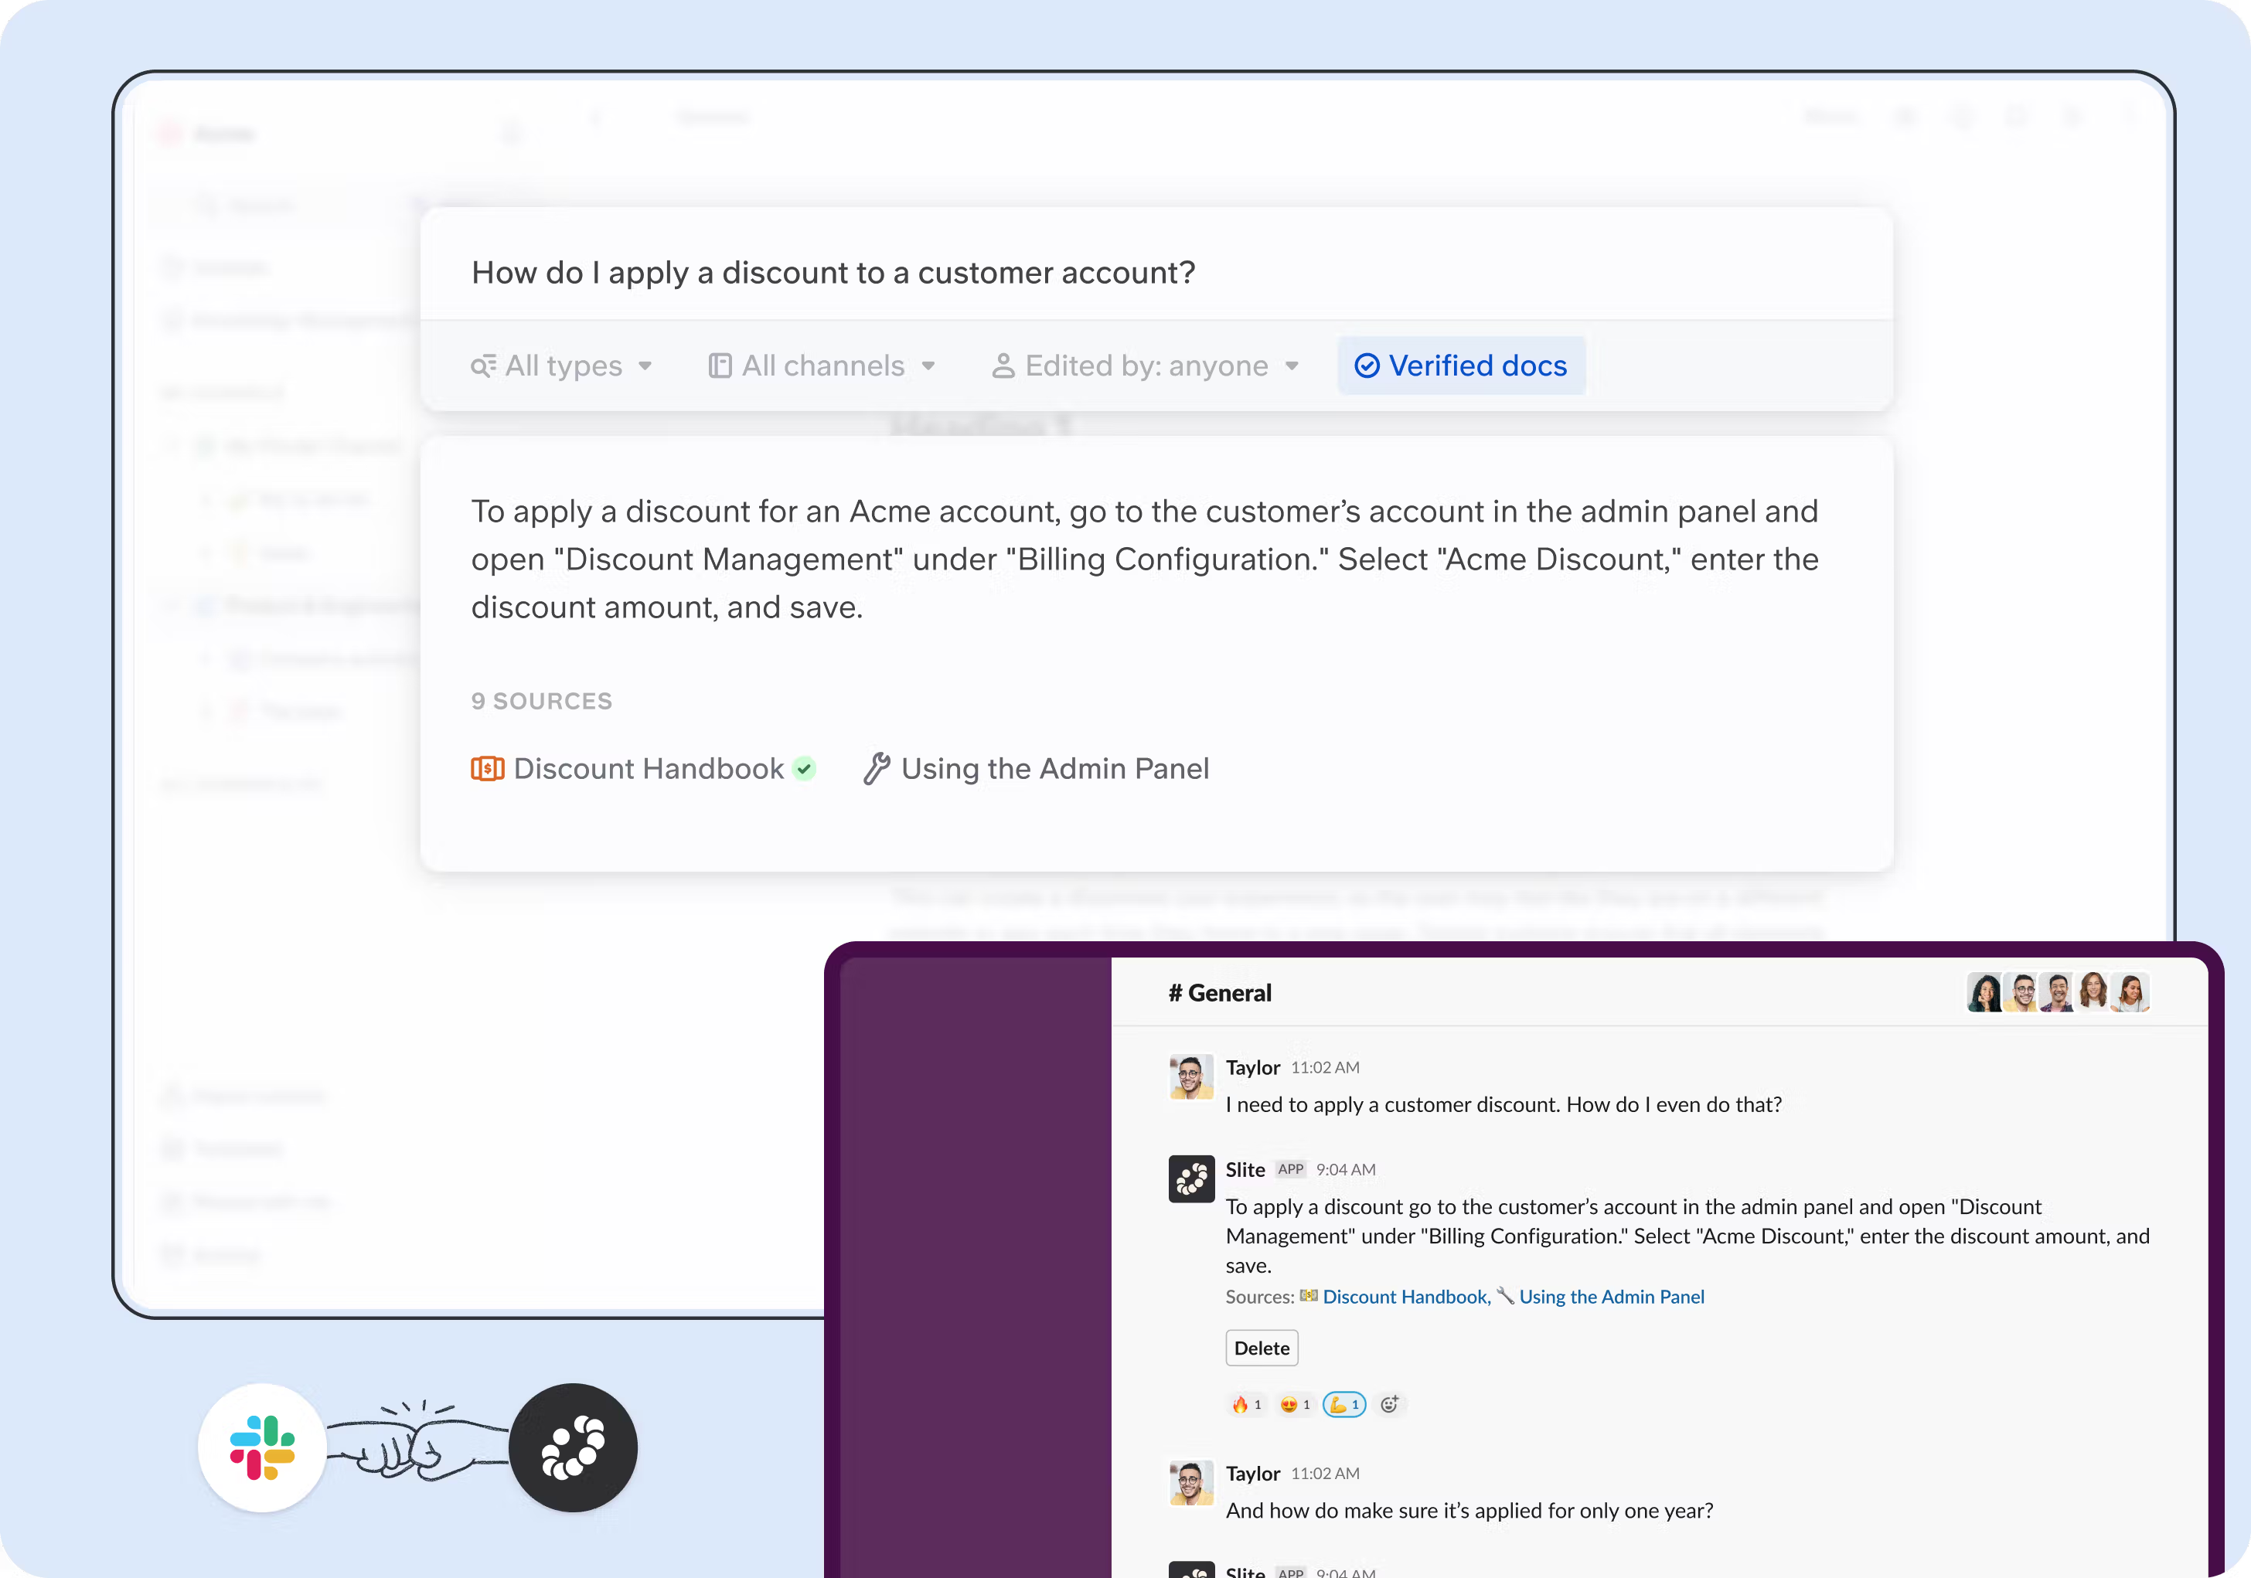Open the # General channel header
This screenshot has height=1578, width=2251.
pyautogui.click(x=1220, y=993)
